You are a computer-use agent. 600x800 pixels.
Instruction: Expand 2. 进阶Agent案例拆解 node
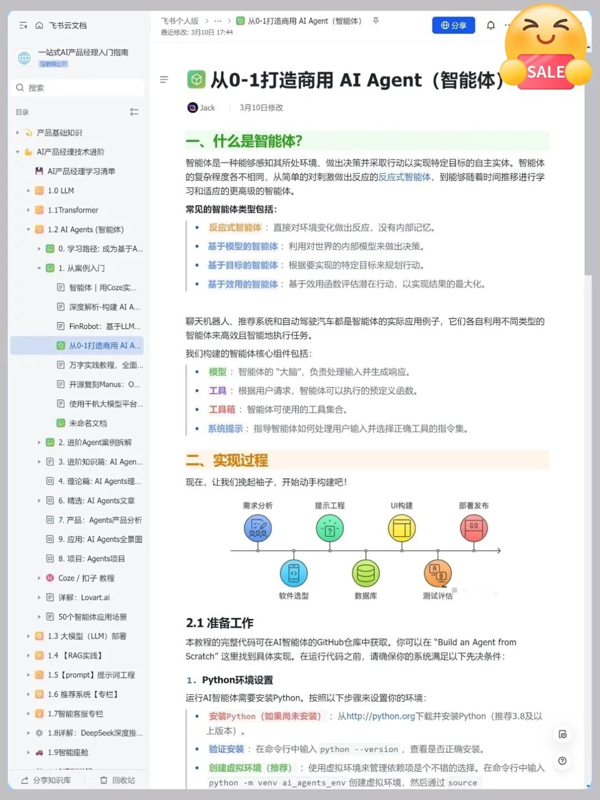(39, 443)
